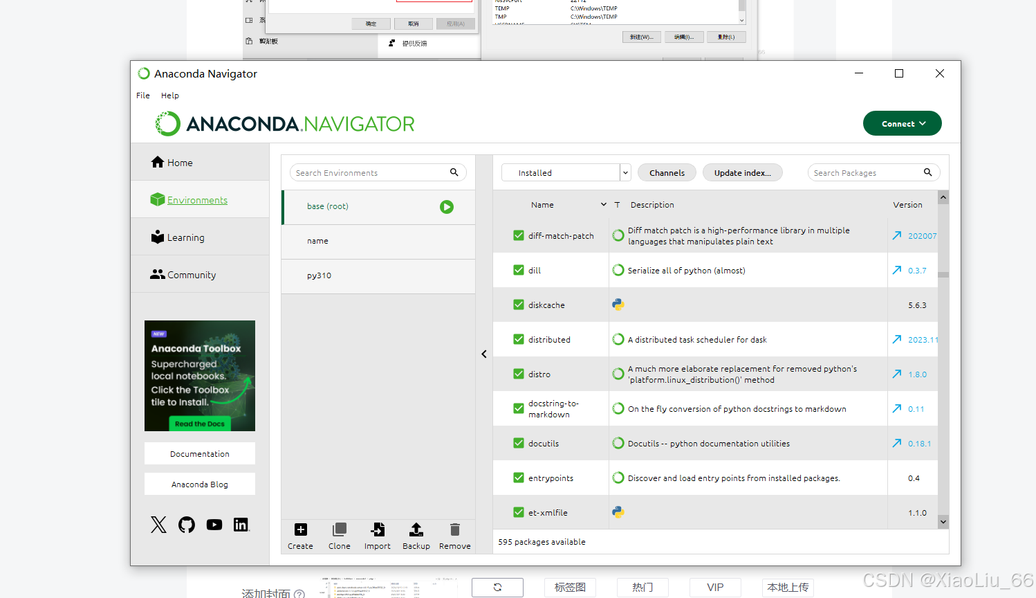This screenshot has height=598, width=1036.
Task: Open the GitHub social icon
Action: [187, 525]
